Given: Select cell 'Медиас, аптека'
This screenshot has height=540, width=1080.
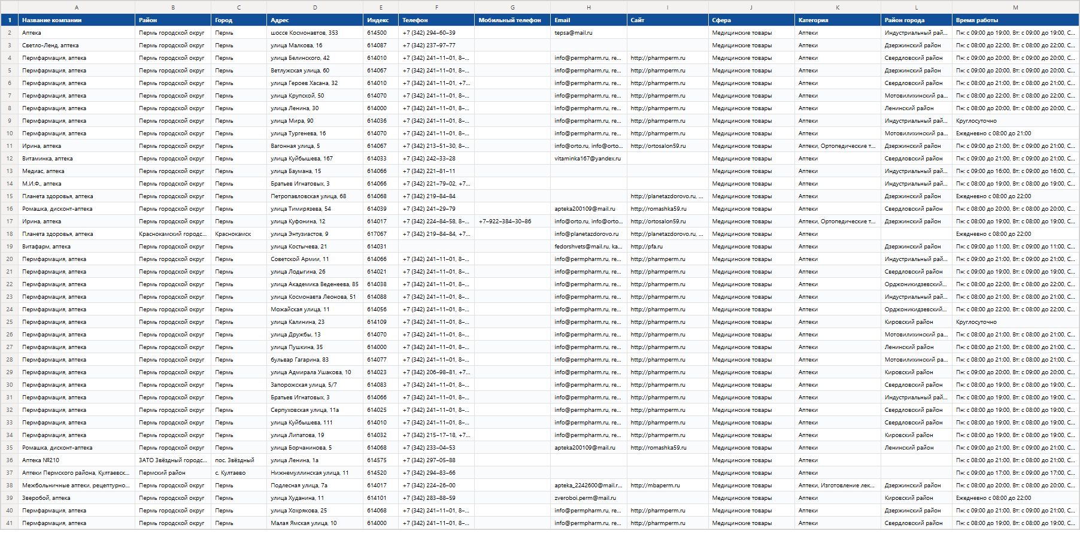Looking at the screenshot, I should point(77,171).
